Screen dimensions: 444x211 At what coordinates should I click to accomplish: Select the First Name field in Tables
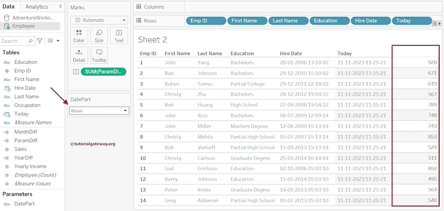pyautogui.click(x=27, y=80)
